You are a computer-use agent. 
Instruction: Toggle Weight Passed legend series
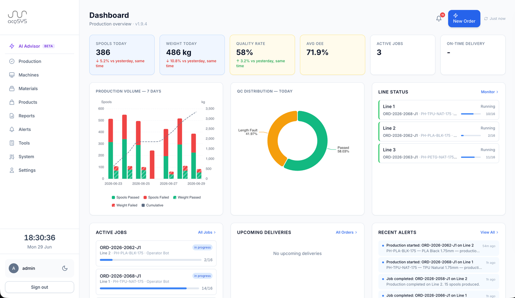click(x=187, y=197)
